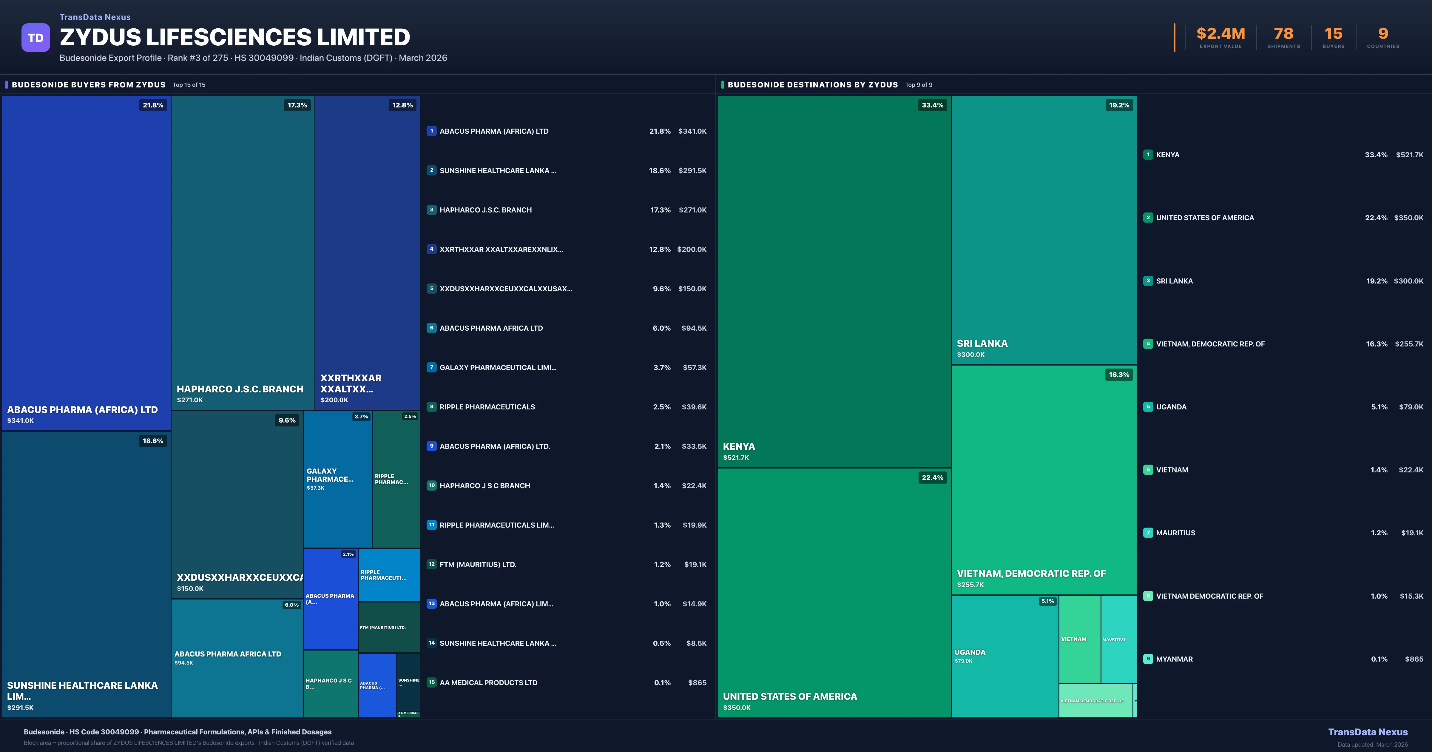Image resolution: width=1432 pixels, height=752 pixels.
Task: Click rank badge 2 beside United States of America
Action: tap(1148, 218)
